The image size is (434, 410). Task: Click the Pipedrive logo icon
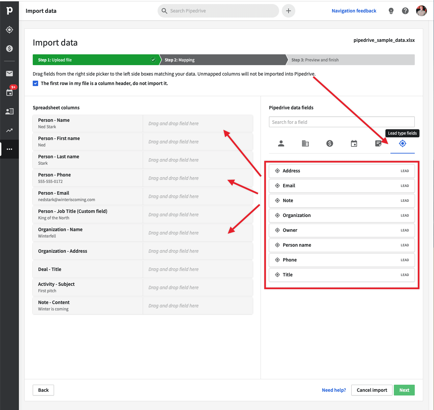click(9, 11)
